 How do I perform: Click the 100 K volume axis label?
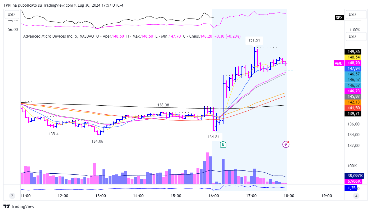coord(352,166)
